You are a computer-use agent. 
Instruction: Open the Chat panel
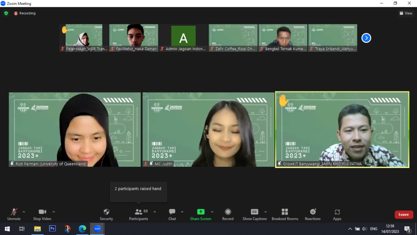coord(172,214)
